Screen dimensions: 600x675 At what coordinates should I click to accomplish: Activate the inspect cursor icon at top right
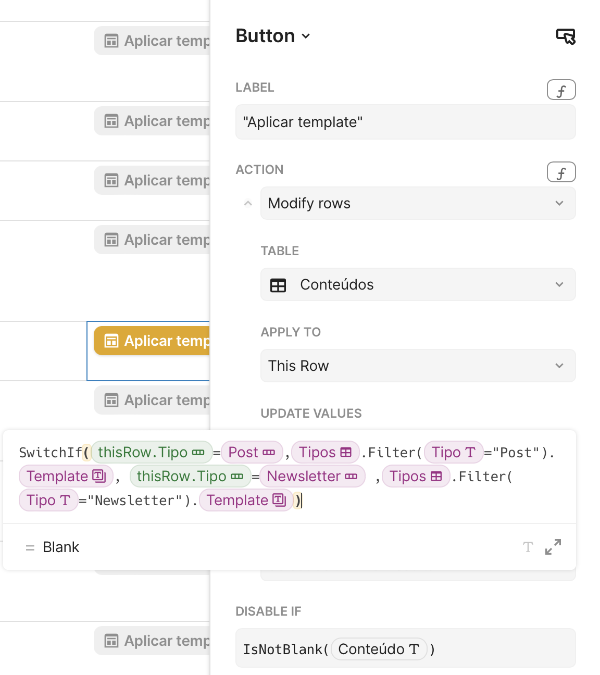(567, 36)
